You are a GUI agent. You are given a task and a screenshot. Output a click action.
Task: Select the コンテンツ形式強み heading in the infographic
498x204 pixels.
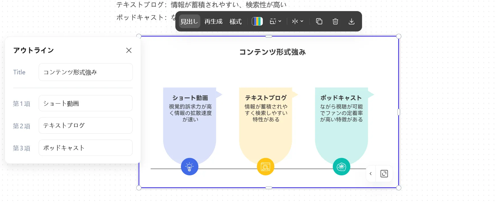click(272, 52)
